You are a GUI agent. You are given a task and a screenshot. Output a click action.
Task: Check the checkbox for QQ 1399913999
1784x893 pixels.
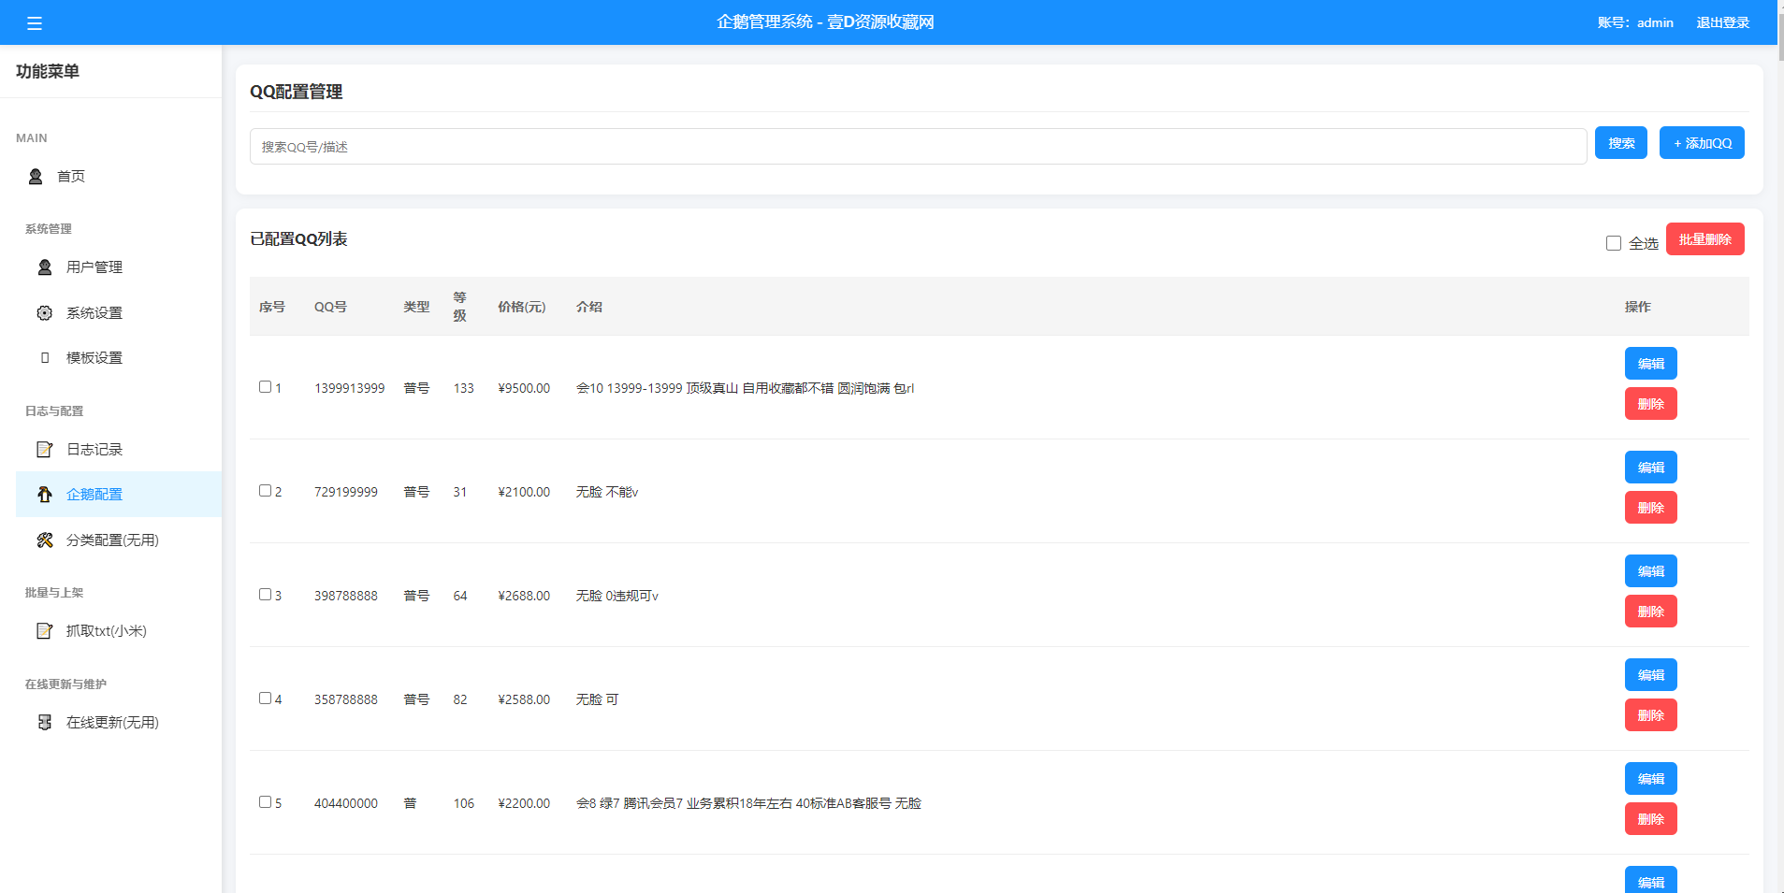coord(265,385)
